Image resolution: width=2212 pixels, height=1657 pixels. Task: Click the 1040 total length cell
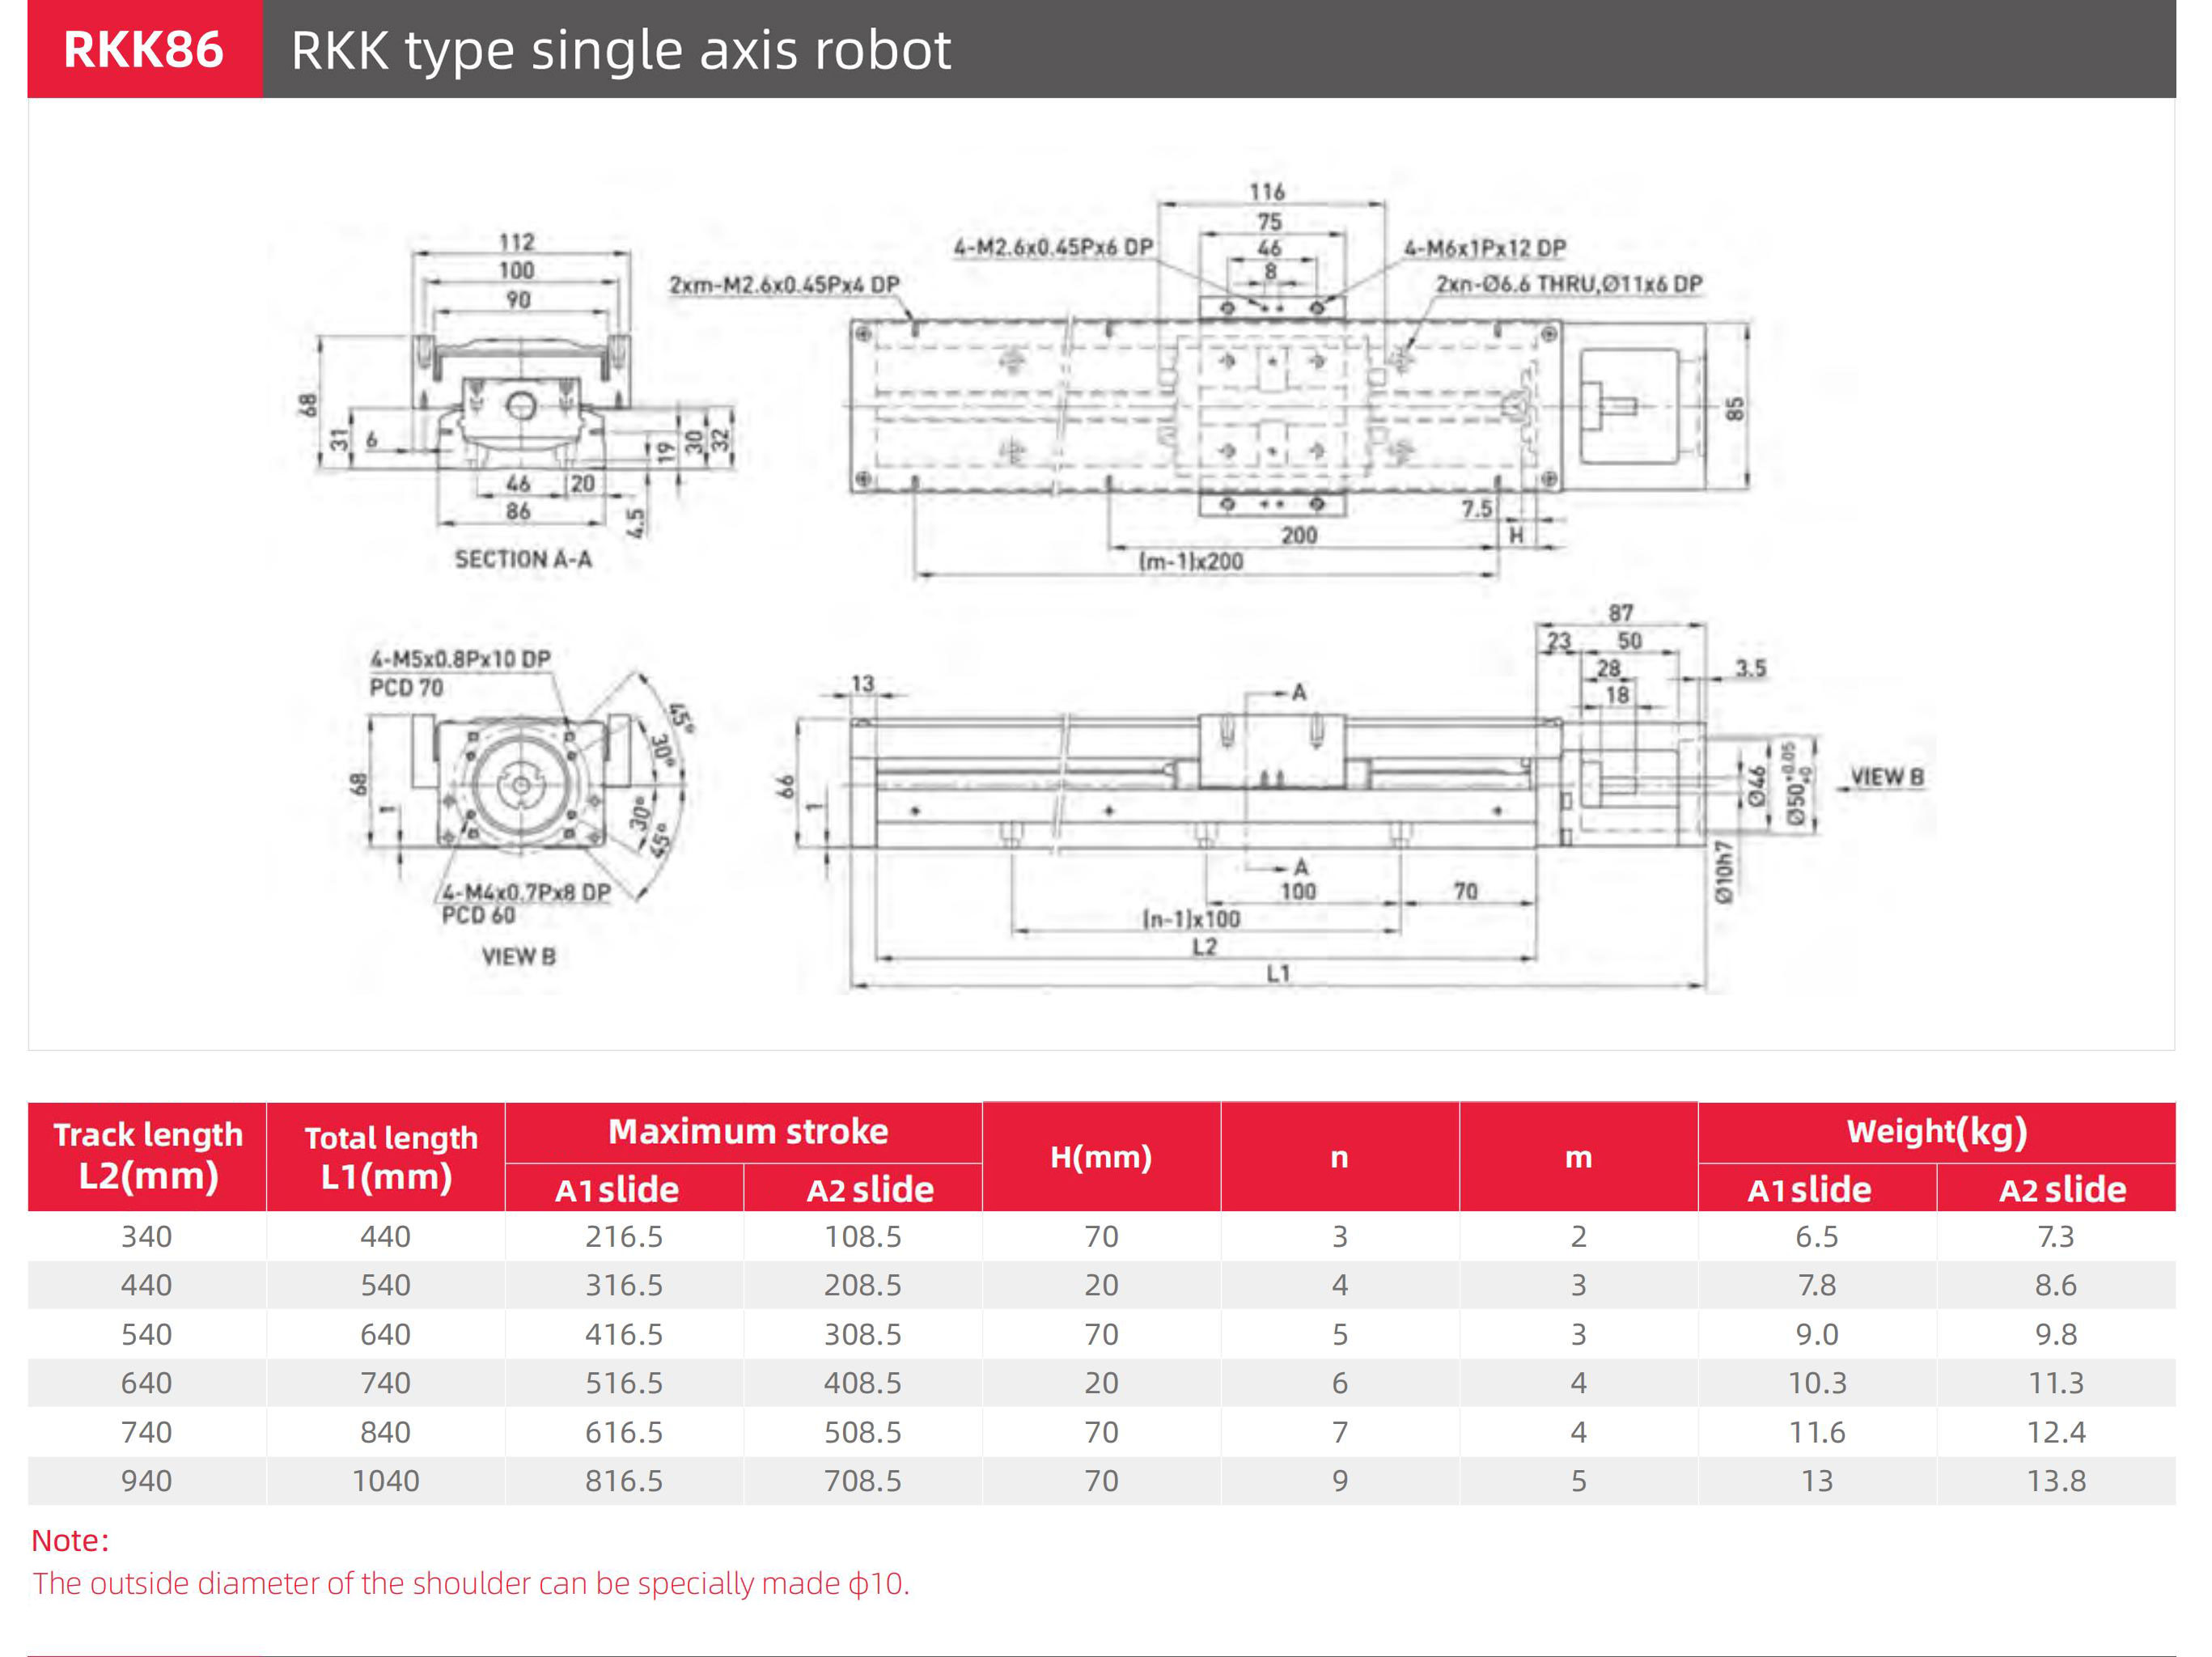click(x=386, y=1480)
